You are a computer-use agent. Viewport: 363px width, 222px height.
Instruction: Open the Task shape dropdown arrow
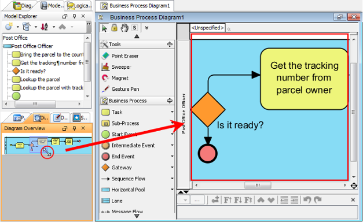coord(173,112)
